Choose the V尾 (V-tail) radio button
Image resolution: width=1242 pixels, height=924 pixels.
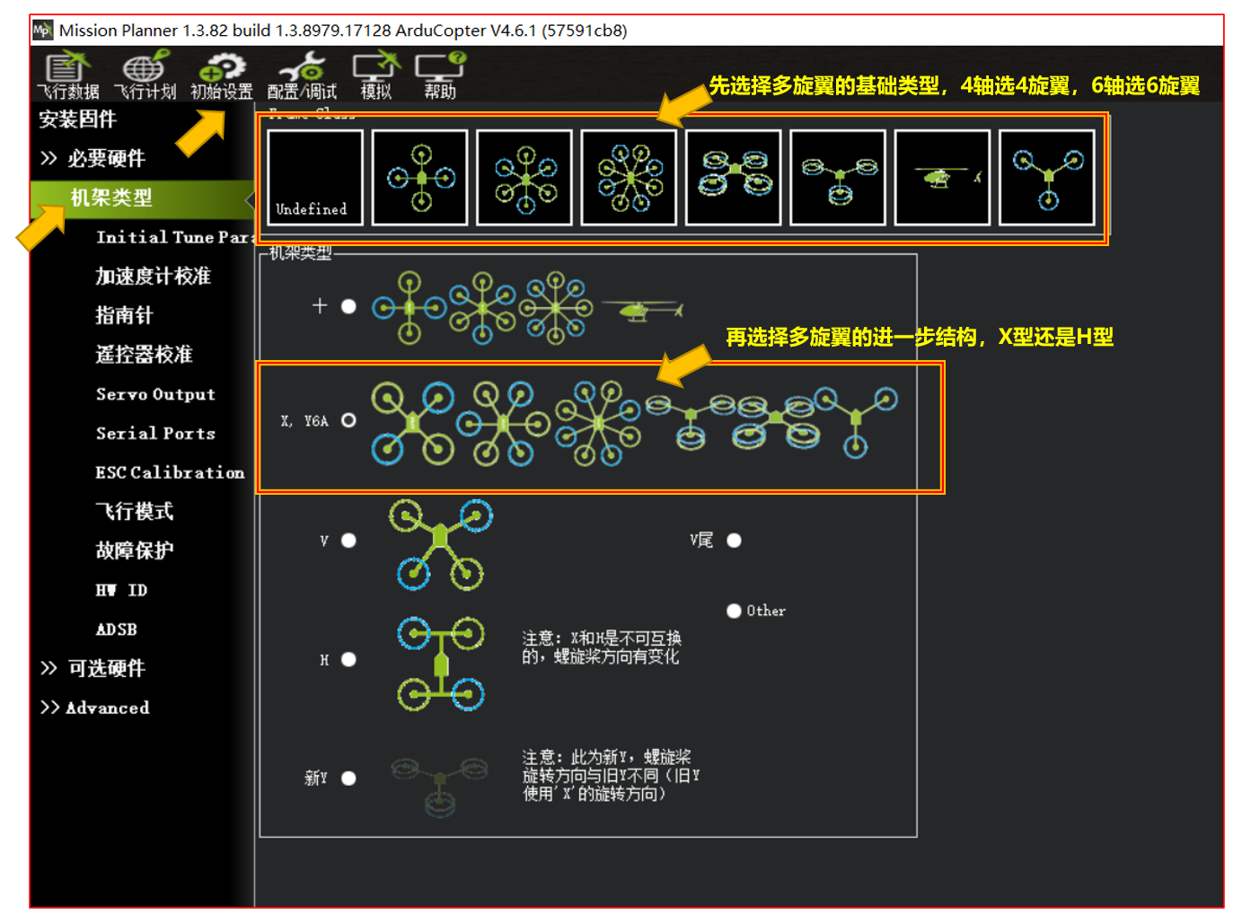click(x=734, y=541)
